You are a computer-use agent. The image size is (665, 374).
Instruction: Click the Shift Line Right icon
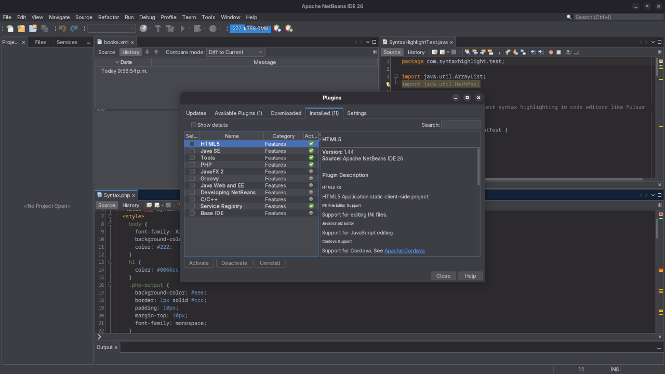click(540, 52)
